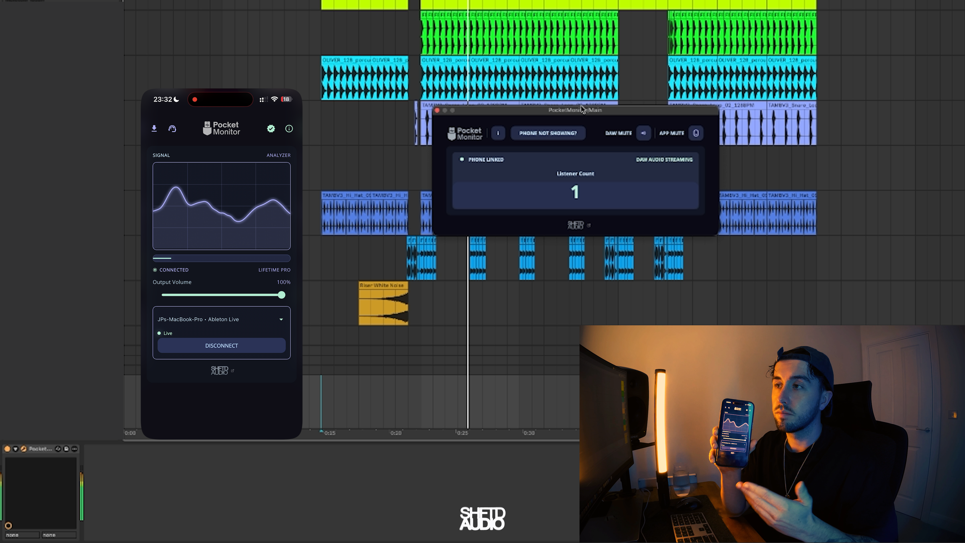Click the Output Volume slider handle
This screenshot has width=965, height=543.
(x=282, y=295)
